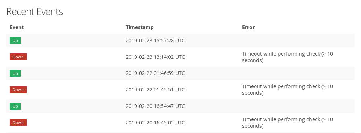
Task: Select timestamp 2019-02-20 16:54:47 UTC
Action: (155, 106)
